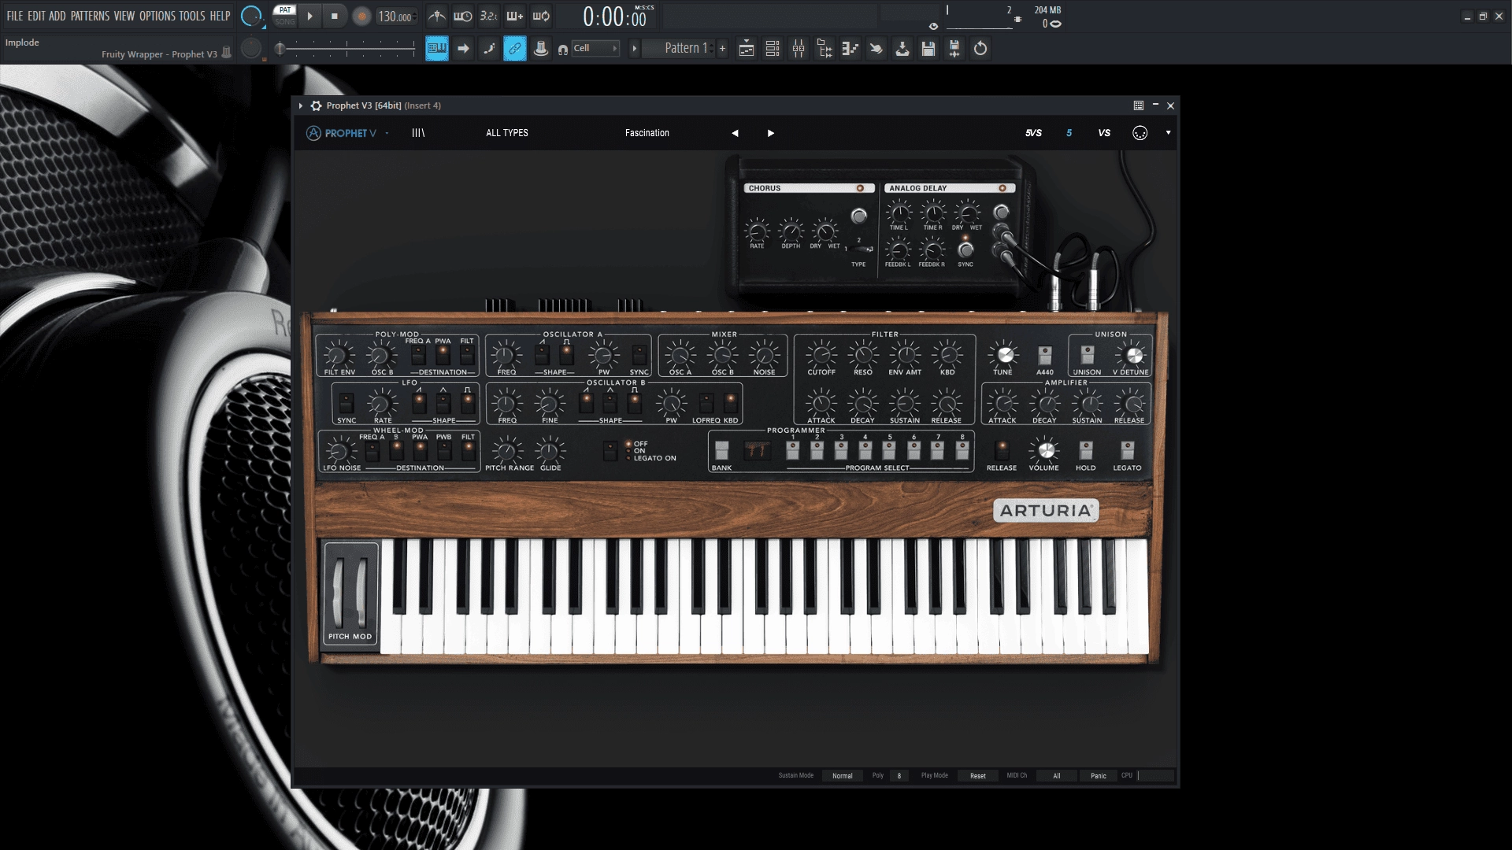This screenshot has height=850, width=1512.
Task: Open the TOOLS menu
Action: point(192,16)
